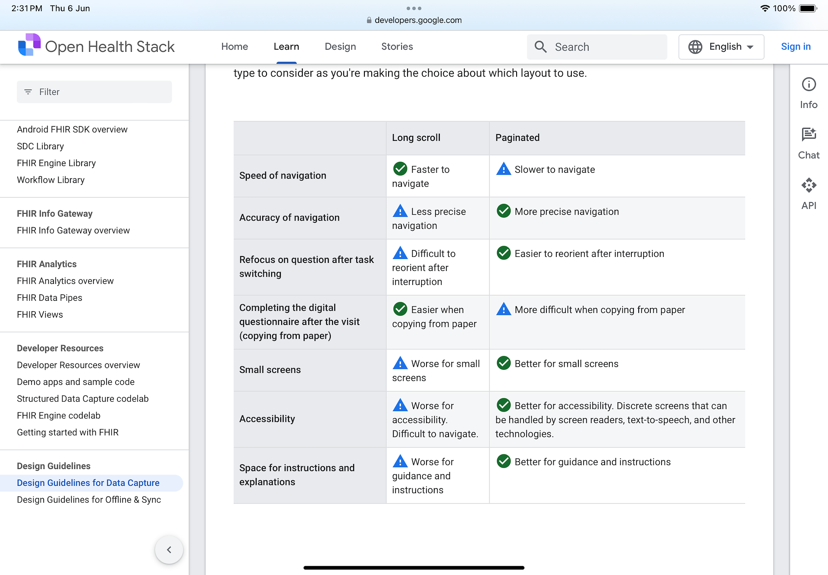
Task: Tap the Safari three-dot multitasking menu
Action: click(x=414, y=8)
